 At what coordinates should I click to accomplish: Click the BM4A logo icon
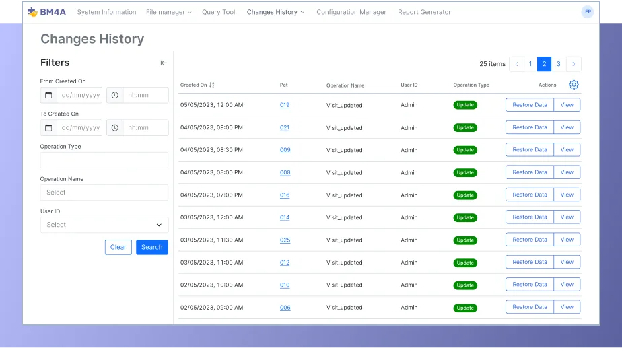[x=32, y=12]
